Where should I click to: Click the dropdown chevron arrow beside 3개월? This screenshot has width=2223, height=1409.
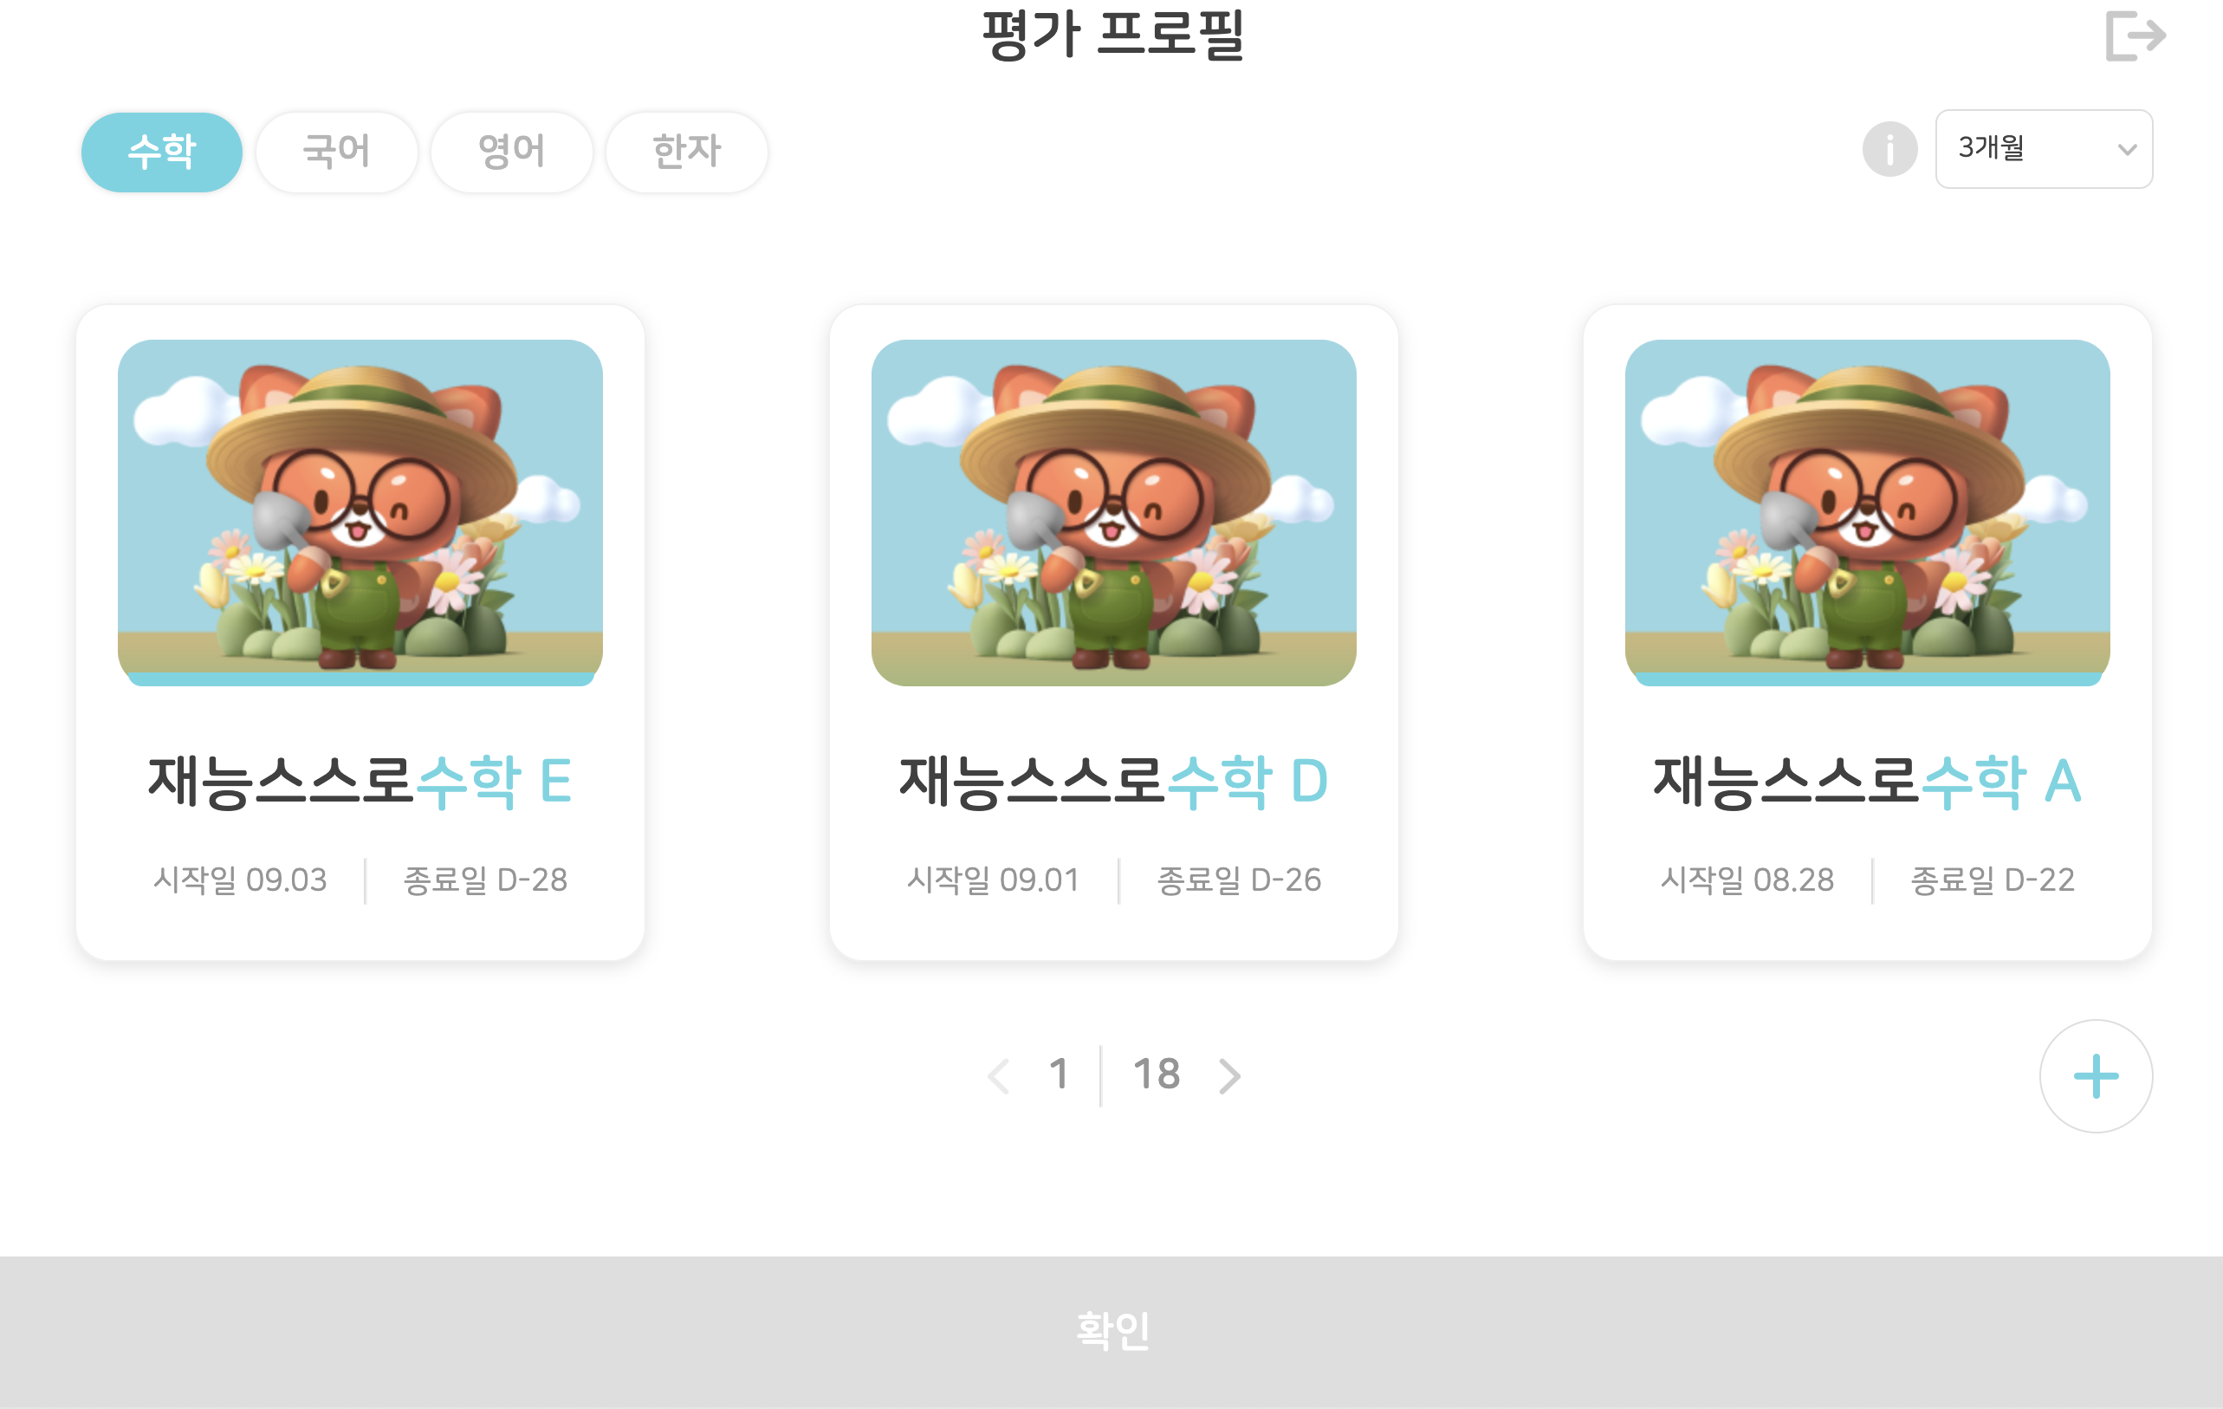2127,150
